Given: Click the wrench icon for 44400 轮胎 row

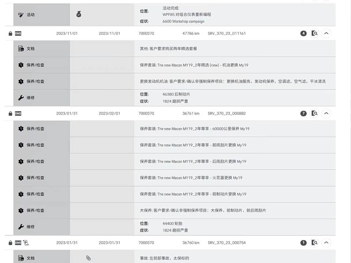Looking at the screenshot, I should [x=21, y=227].
